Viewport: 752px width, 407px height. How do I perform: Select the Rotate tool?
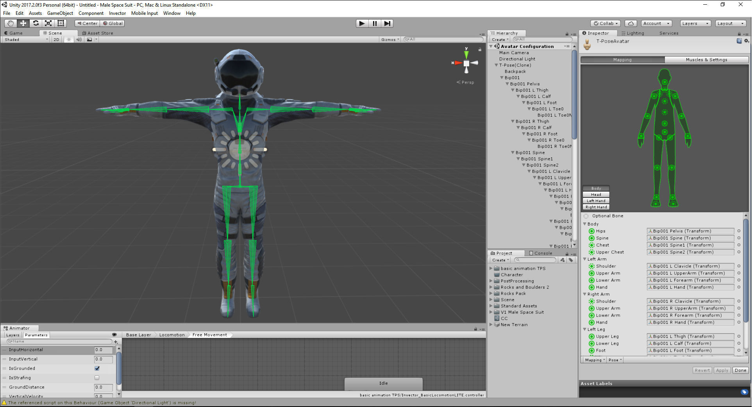(36, 23)
